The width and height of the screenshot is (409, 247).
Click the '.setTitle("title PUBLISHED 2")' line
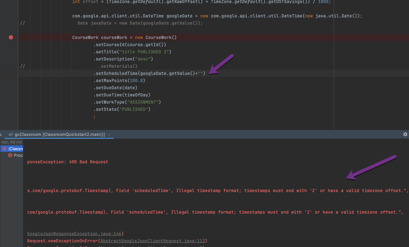[x=132, y=52]
